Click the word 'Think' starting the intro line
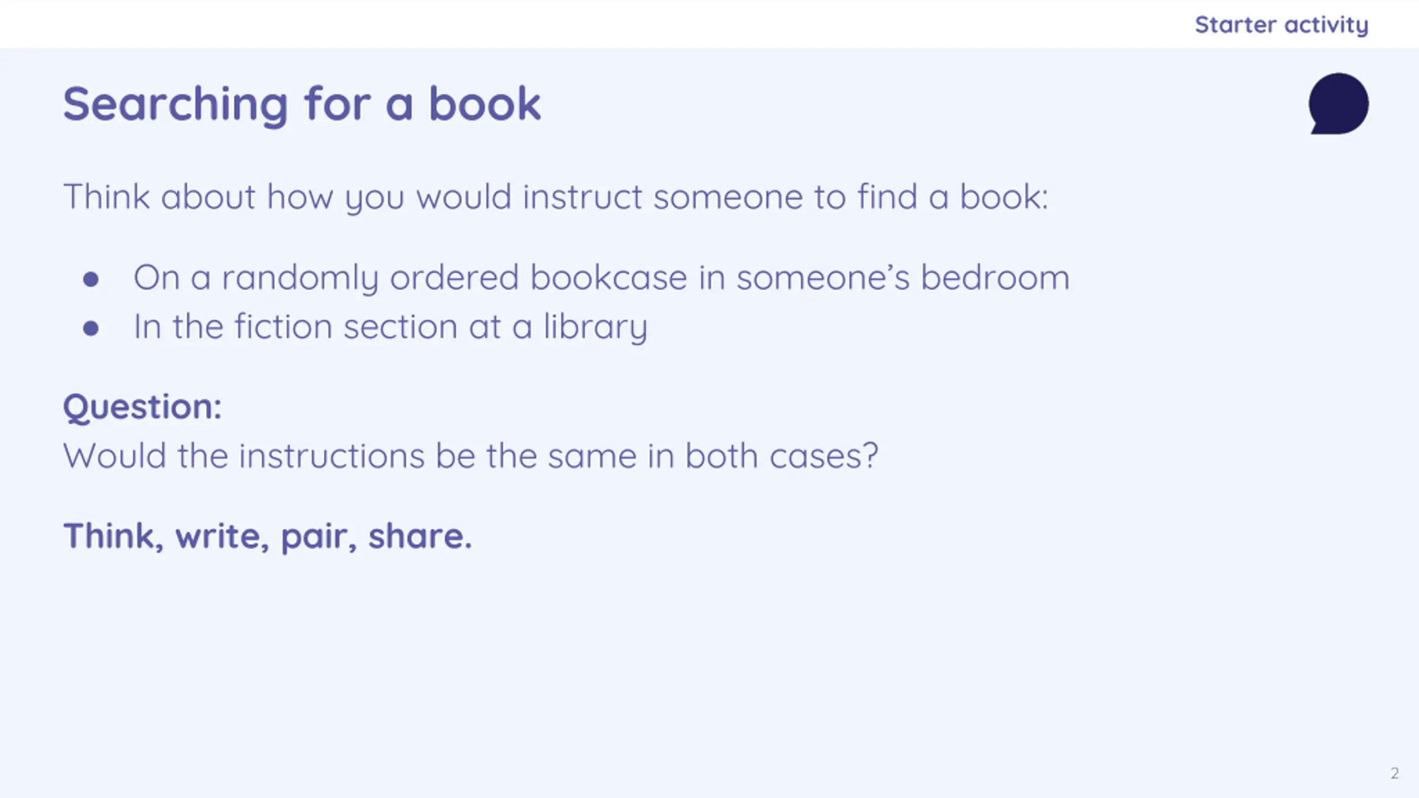This screenshot has width=1419, height=798. coord(106,196)
